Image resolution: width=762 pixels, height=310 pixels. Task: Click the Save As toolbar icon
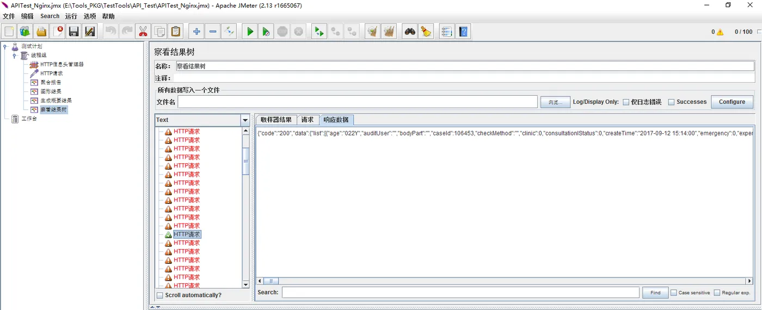[90, 32]
